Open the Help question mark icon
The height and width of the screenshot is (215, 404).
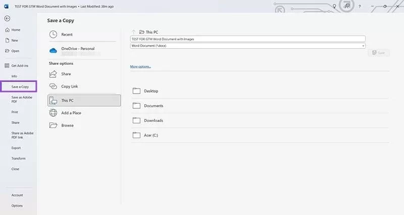(x=360, y=6)
